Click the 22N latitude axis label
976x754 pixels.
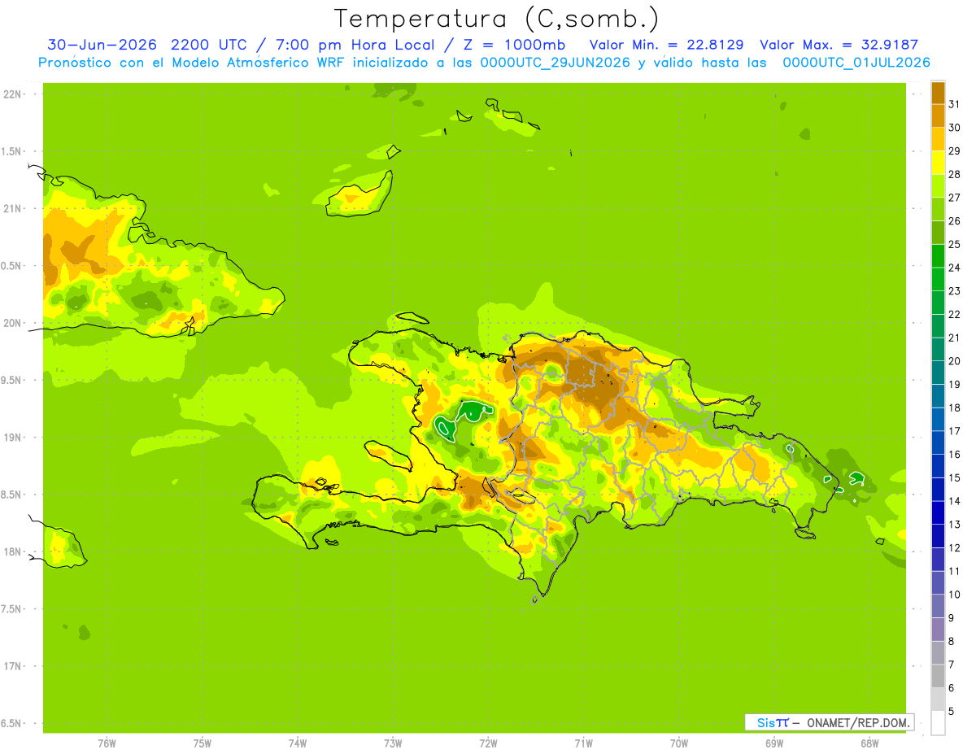(x=11, y=94)
